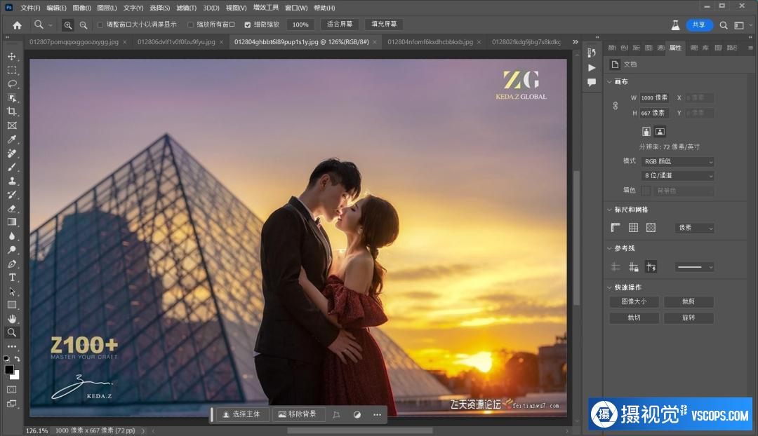Choose Zoom In mode in options bar
This screenshot has height=436, width=758.
(x=67, y=25)
